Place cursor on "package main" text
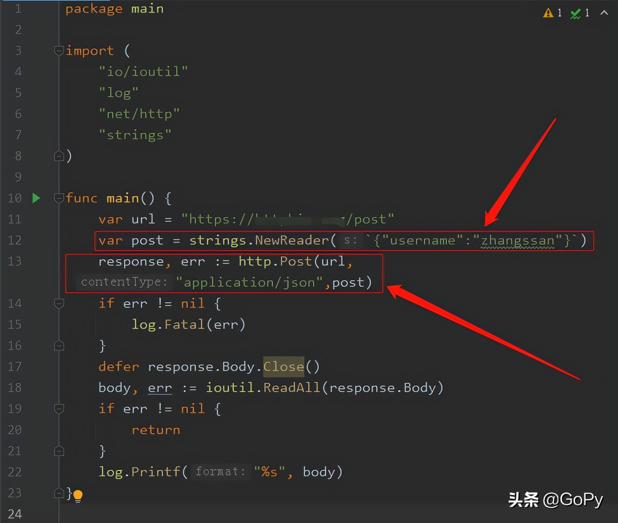Image resolution: width=618 pixels, height=523 pixels. coord(115,9)
